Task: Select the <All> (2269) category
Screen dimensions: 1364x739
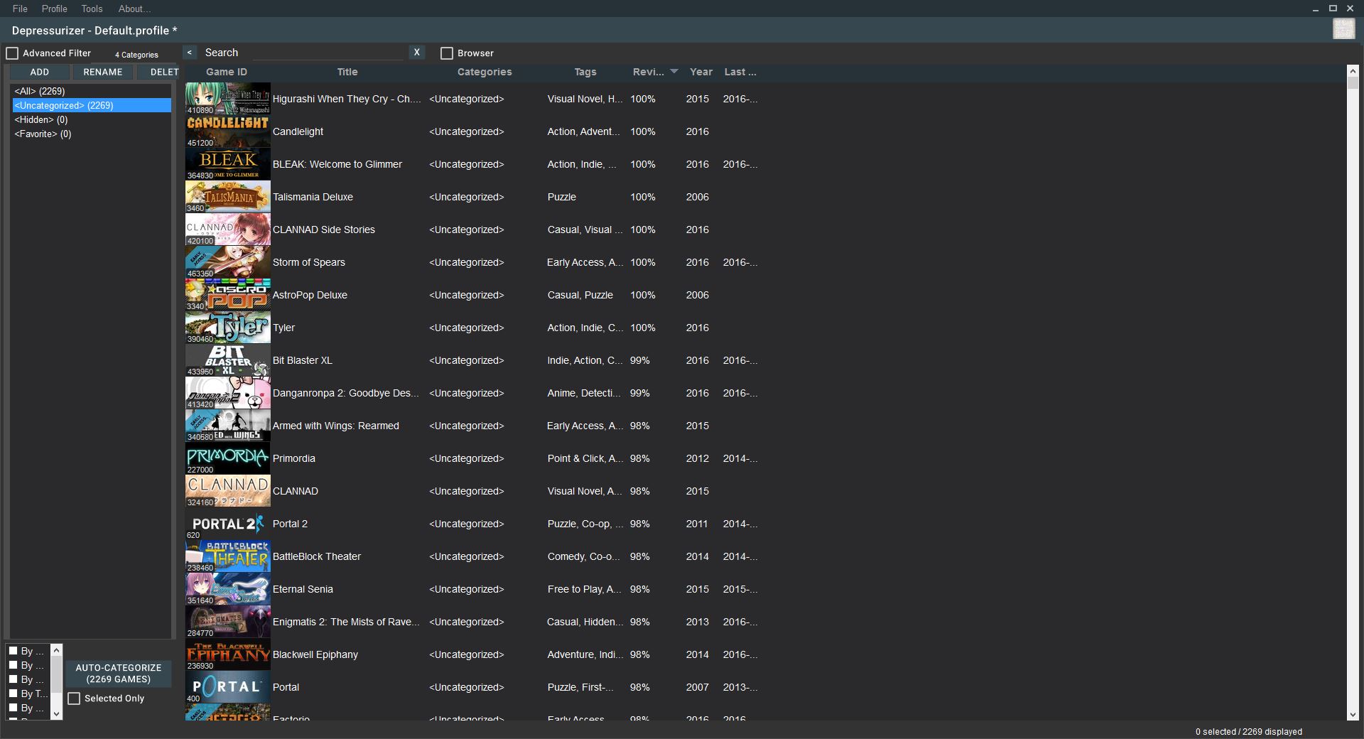Action: point(92,91)
